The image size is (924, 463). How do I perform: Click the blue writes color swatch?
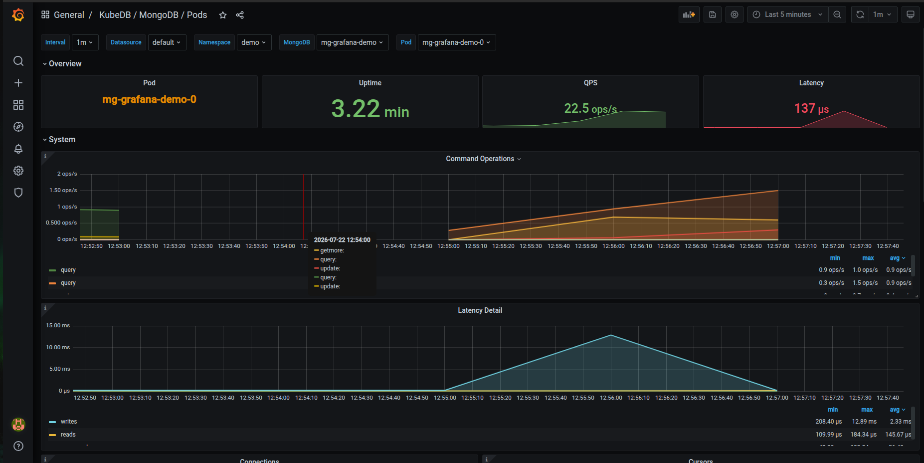52,422
